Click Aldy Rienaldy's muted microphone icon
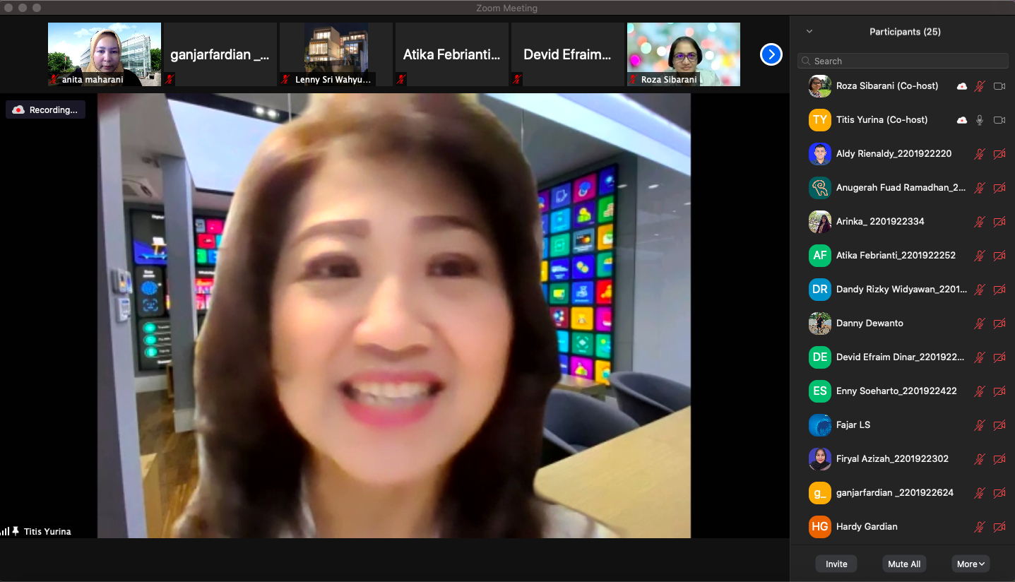The height and width of the screenshot is (582, 1015). coord(979,154)
